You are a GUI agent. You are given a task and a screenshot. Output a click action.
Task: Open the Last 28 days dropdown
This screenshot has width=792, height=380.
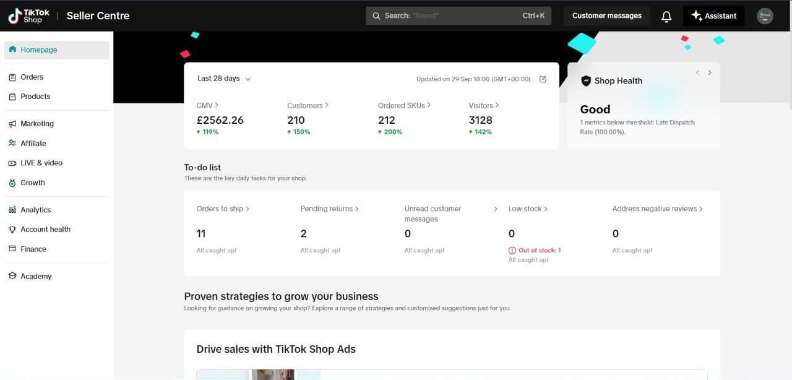pyautogui.click(x=223, y=79)
